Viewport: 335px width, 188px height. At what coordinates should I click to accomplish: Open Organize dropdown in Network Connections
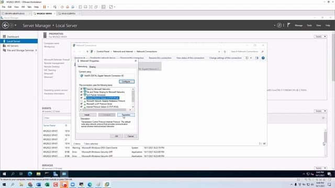[80, 58]
